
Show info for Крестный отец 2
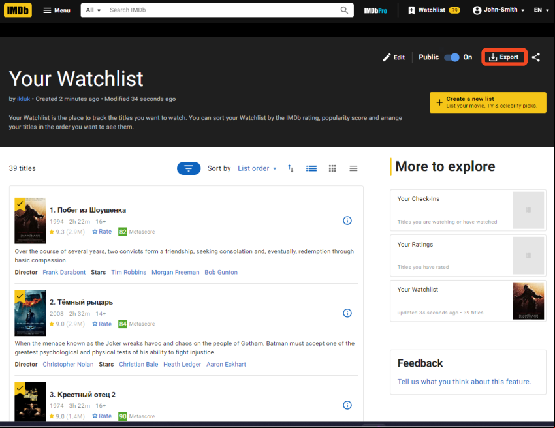(x=347, y=405)
